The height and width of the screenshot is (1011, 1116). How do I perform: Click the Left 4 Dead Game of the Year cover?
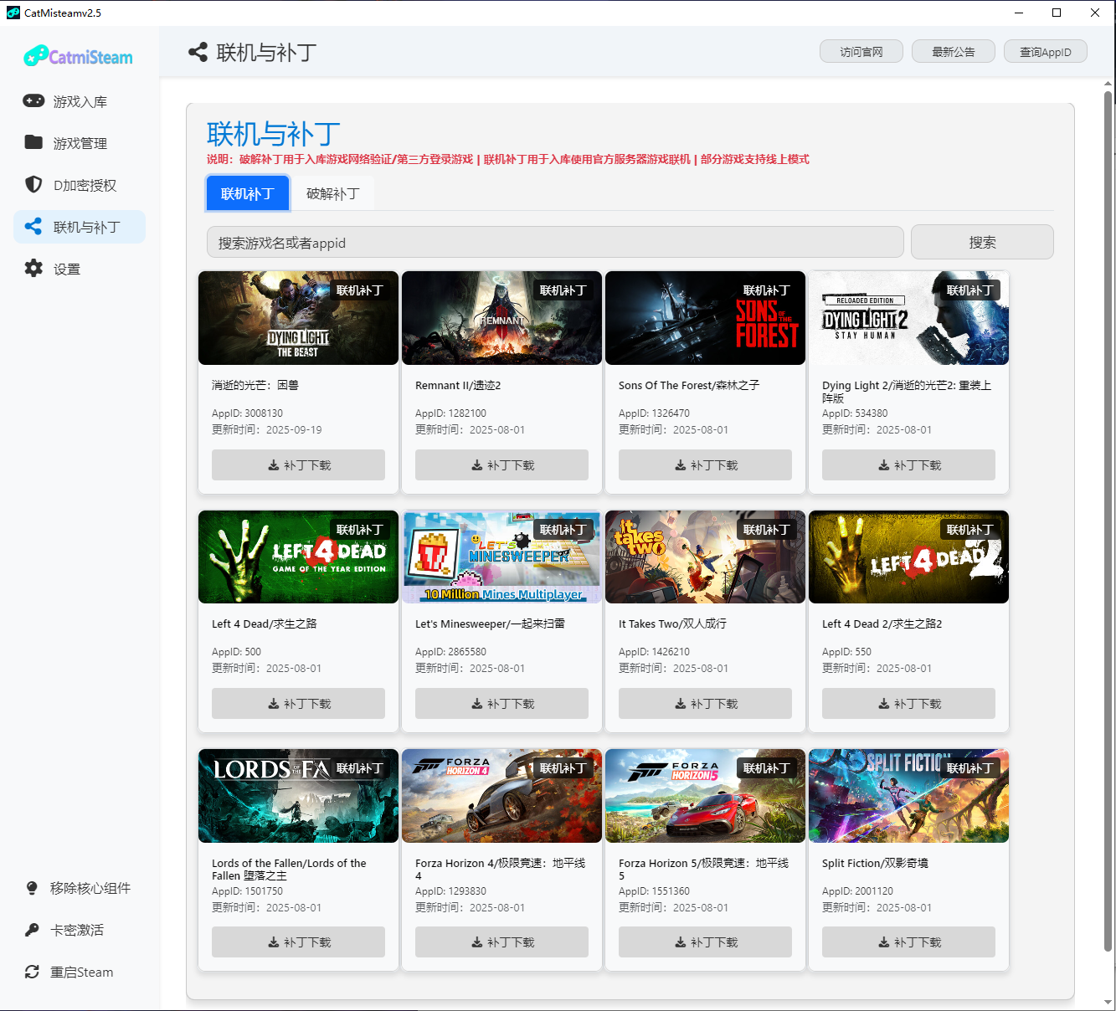pos(298,557)
